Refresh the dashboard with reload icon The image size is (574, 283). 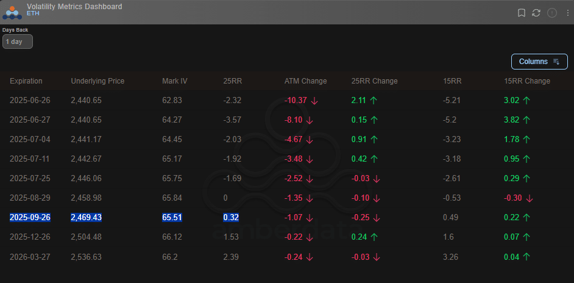coord(536,13)
